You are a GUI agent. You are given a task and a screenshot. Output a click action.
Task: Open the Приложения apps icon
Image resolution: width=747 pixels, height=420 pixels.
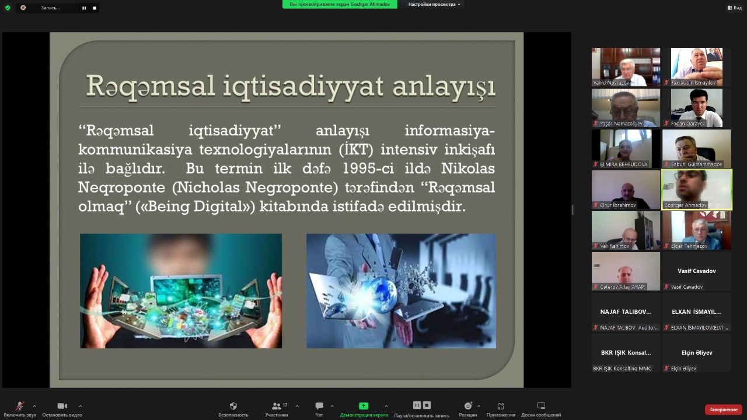pyautogui.click(x=500, y=407)
